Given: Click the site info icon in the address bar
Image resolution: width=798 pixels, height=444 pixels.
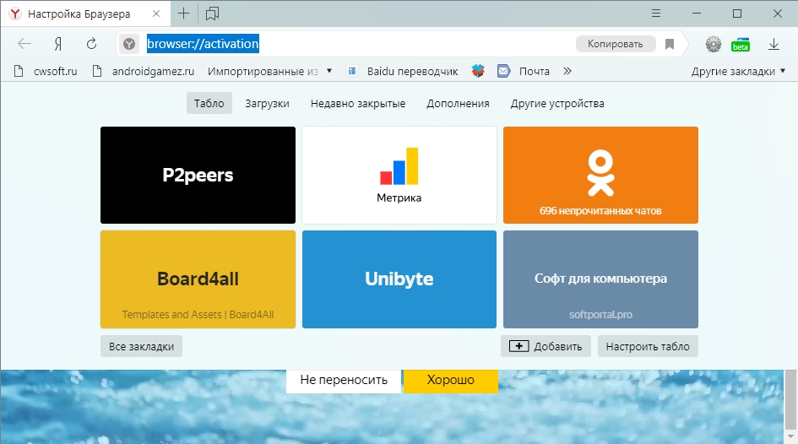Looking at the screenshot, I should coord(129,44).
